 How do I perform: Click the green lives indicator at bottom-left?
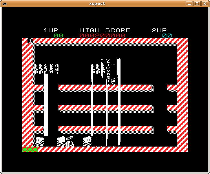point(30,149)
